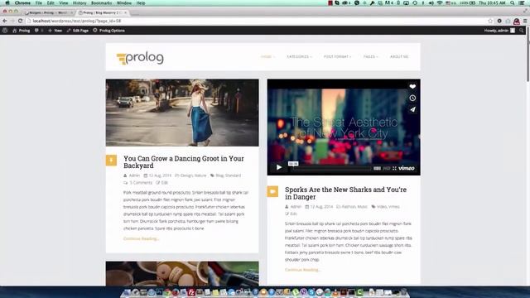This screenshot has height=298, width=530.
Task: Open the Sporks Are the New Sharks post title
Action: (345, 193)
